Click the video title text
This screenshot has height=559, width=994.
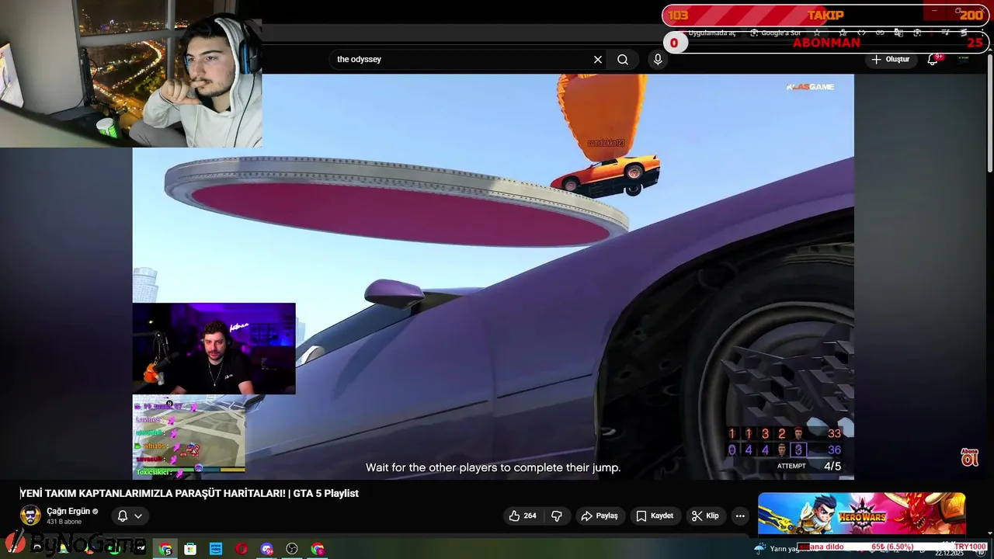189,493
